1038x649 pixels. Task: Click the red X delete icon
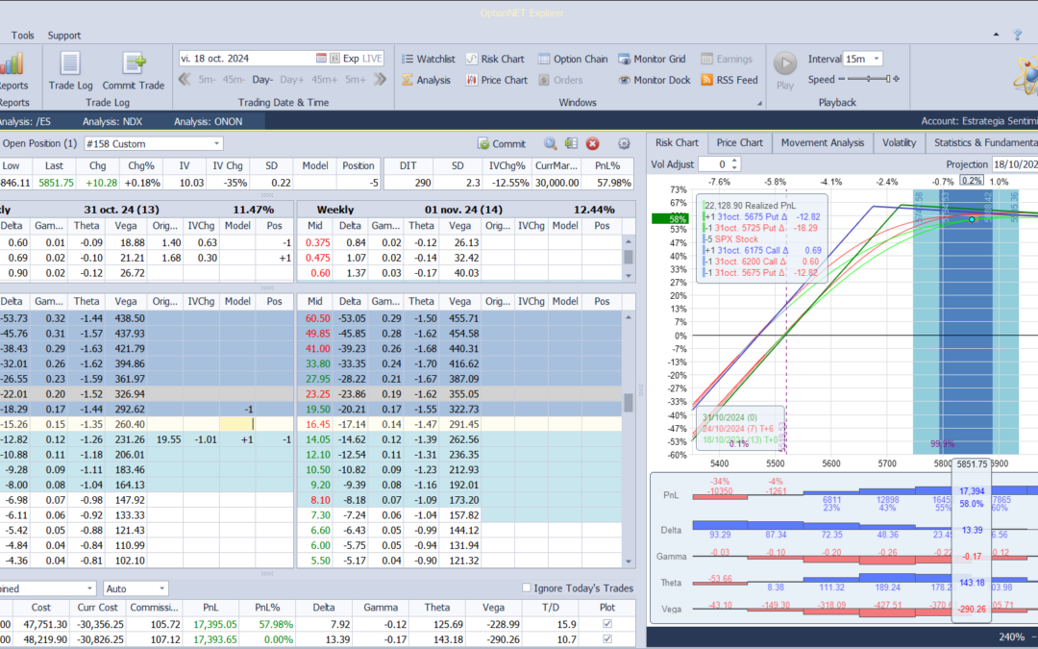coord(592,143)
